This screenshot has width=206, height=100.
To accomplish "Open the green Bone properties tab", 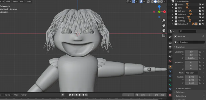I will 170,85.
